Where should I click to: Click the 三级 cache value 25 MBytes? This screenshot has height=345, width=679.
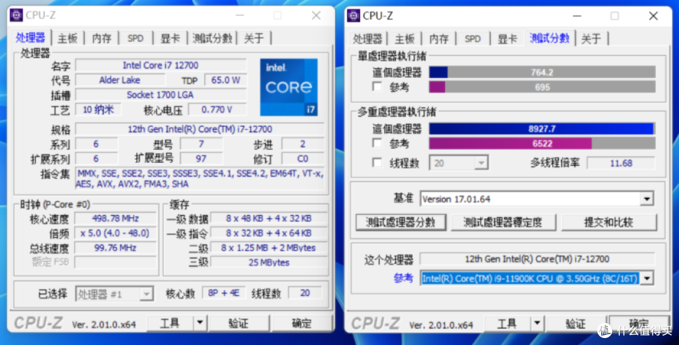(269, 262)
